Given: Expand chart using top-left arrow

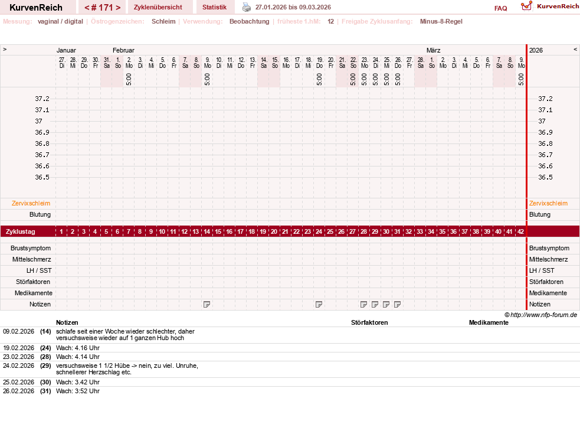Looking at the screenshot, I should tap(5, 49).
